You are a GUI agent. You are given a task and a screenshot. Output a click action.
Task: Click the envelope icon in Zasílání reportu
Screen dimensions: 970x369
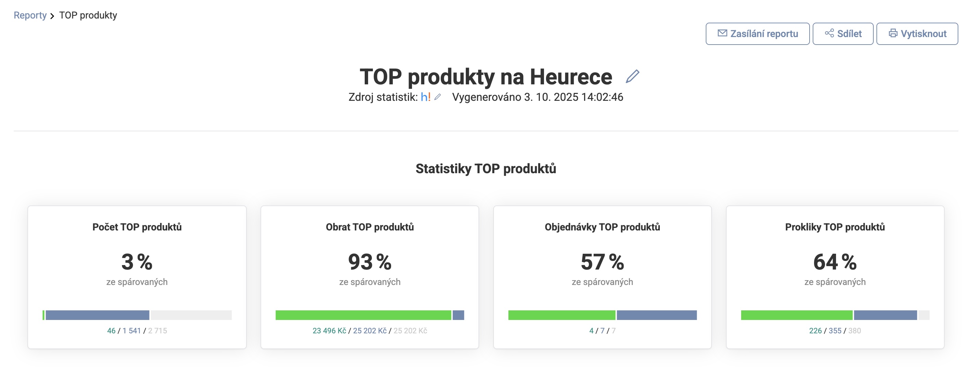(722, 33)
